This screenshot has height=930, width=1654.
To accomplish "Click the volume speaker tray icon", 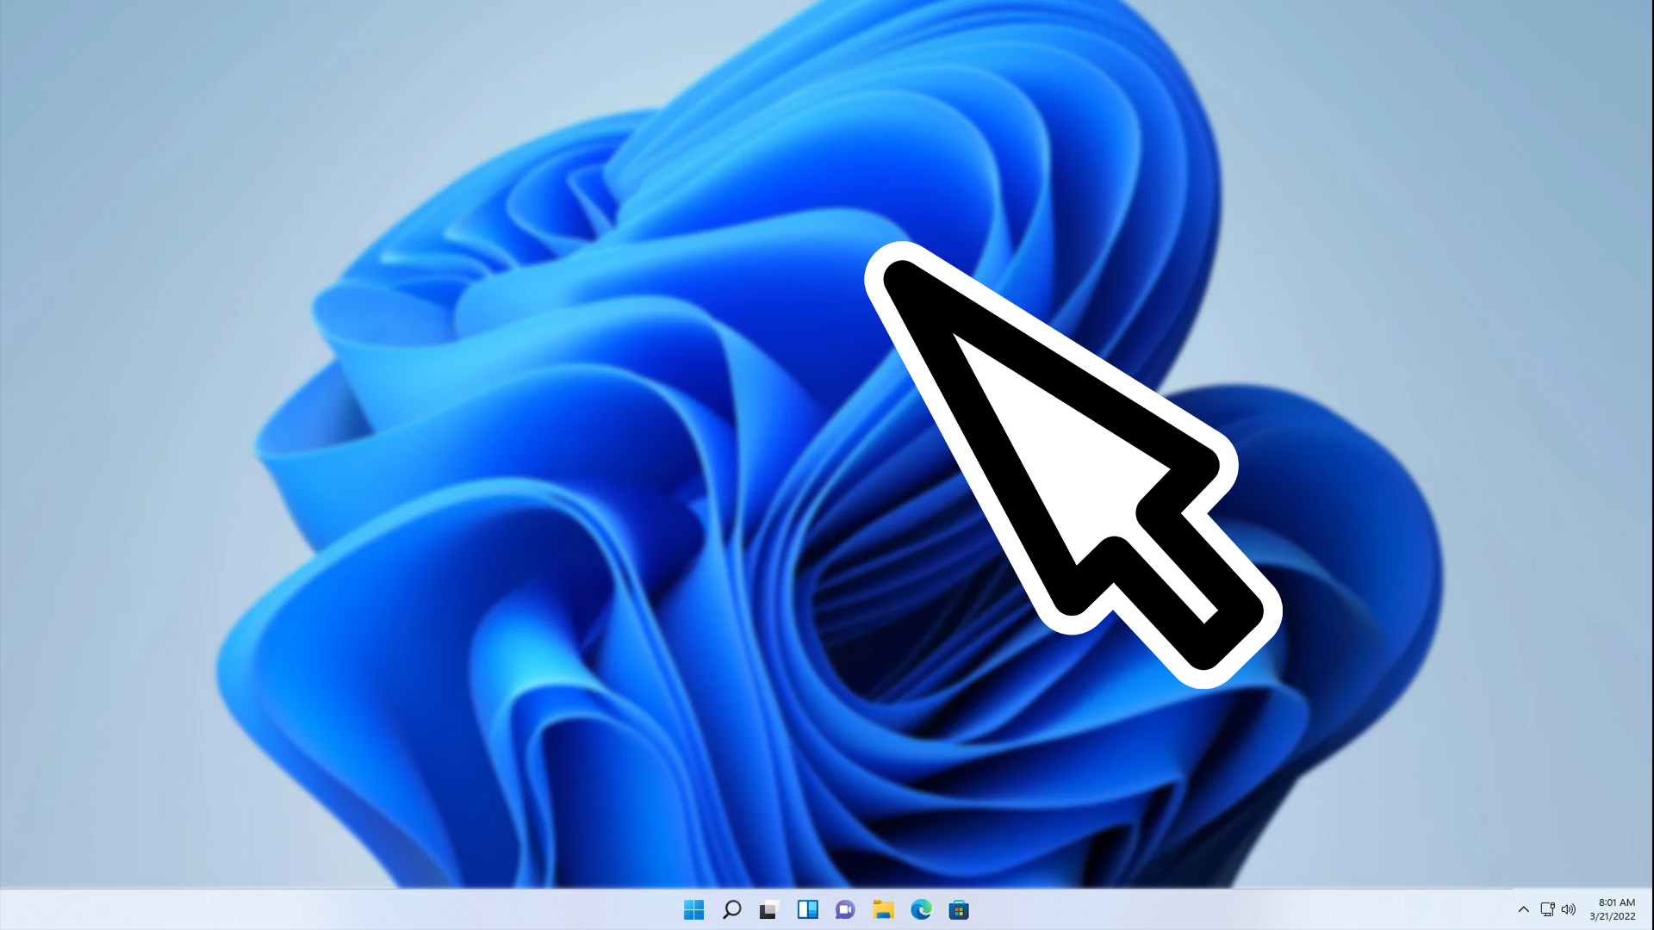I will [1569, 909].
